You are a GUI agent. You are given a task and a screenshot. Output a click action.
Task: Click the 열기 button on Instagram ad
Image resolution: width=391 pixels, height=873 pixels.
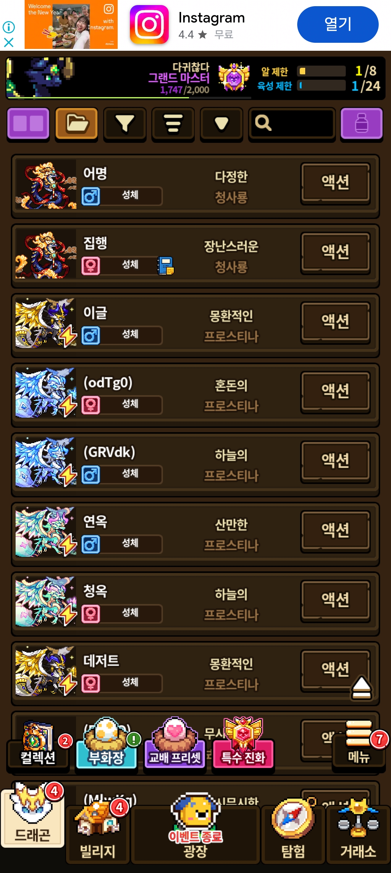point(338,24)
